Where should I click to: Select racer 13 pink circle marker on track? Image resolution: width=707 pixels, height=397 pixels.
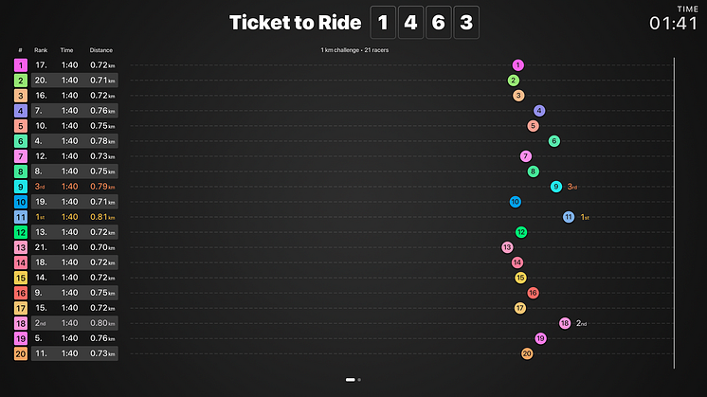click(507, 247)
